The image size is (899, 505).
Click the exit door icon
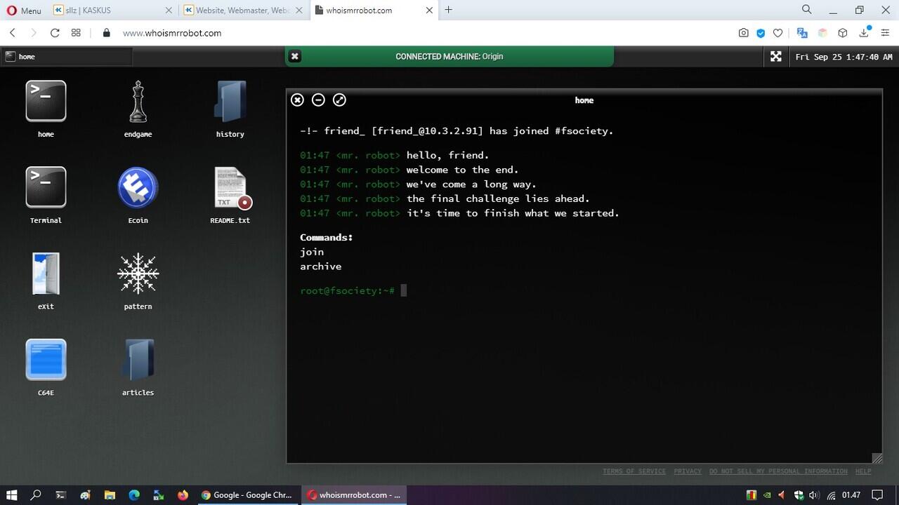tap(46, 274)
